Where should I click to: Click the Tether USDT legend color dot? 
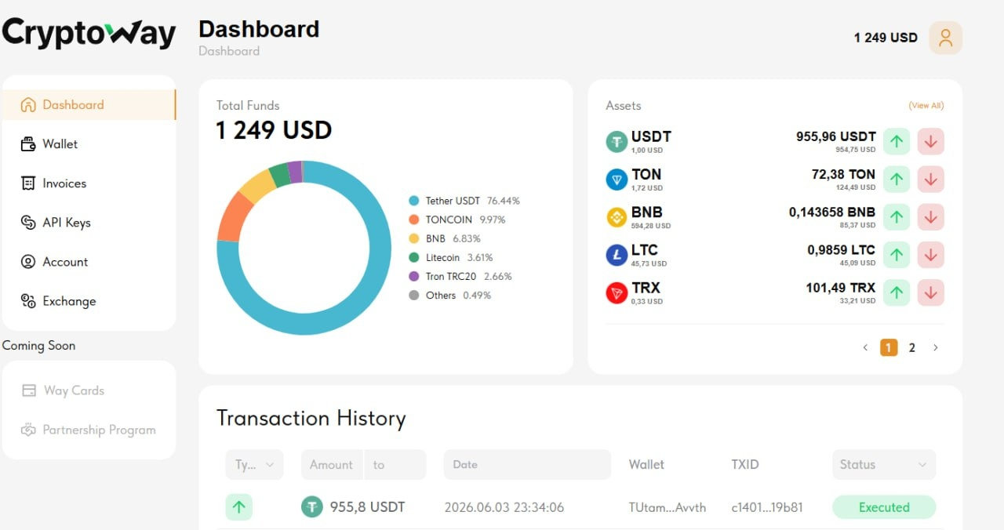tap(413, 201)
